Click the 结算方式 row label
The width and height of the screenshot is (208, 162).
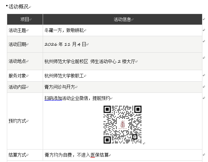point(17,155)
